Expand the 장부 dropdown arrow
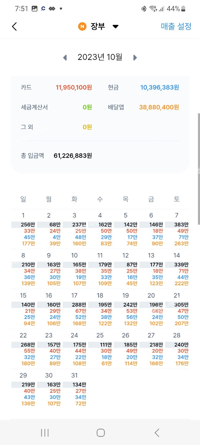This screenshot has width=200, height=445. [x=115, y=27]
